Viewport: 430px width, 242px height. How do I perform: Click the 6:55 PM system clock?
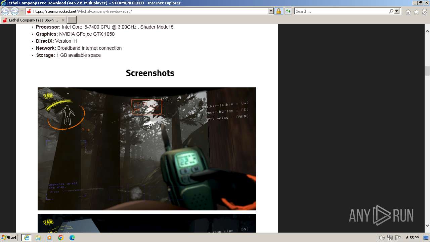413,238
